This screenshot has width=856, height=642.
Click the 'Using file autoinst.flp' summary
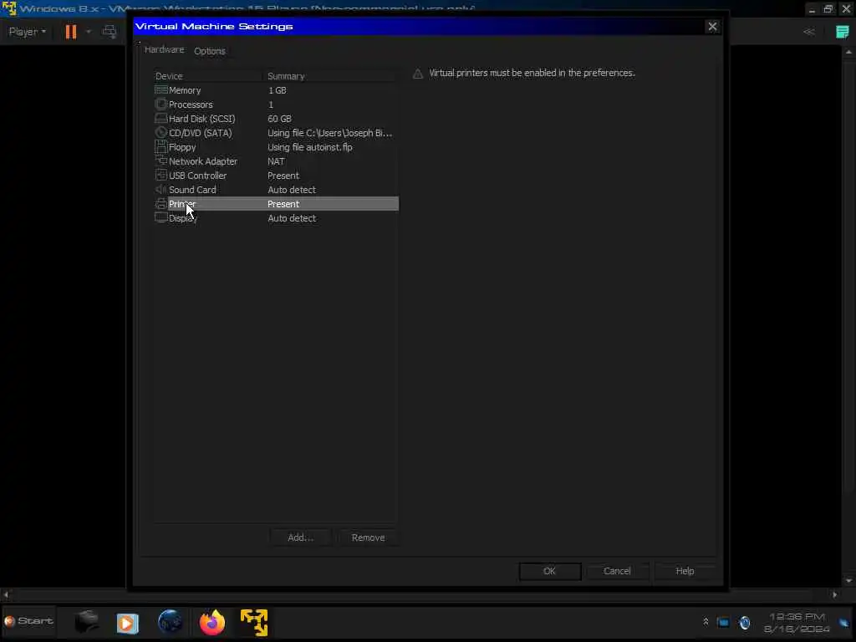click(x=310, y=147)
